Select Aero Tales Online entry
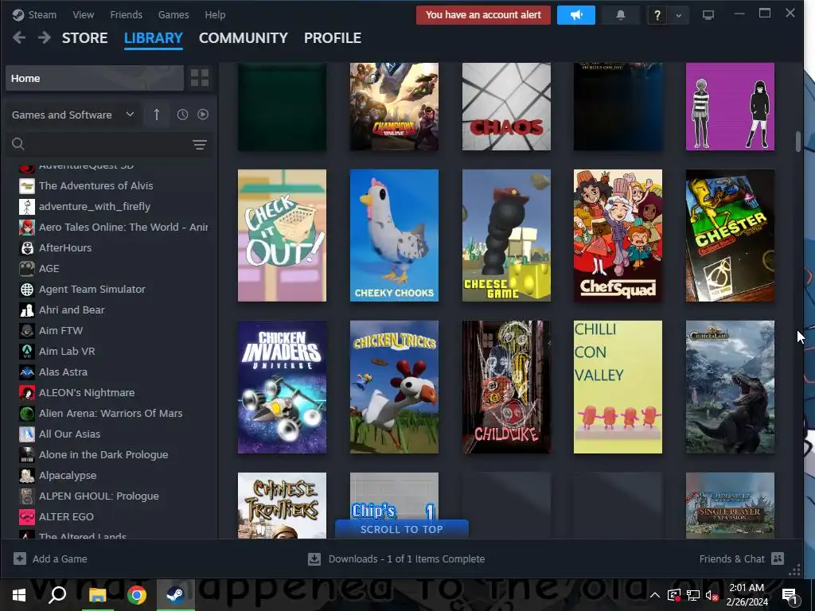 pyautogui.click(x=113, y=227)
